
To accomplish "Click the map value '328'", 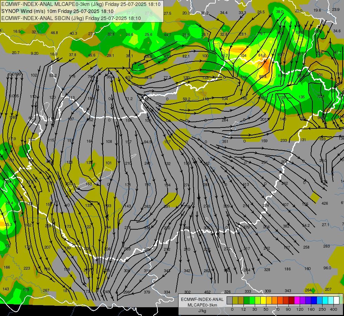I will click(267, 270).
